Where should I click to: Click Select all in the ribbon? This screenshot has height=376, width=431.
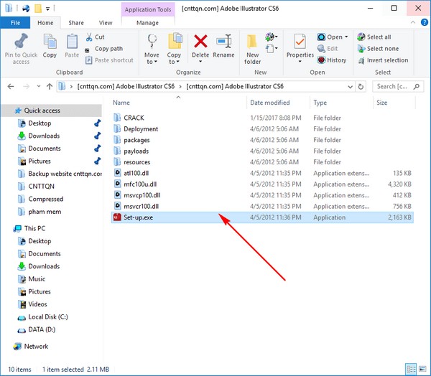(379, 37)
